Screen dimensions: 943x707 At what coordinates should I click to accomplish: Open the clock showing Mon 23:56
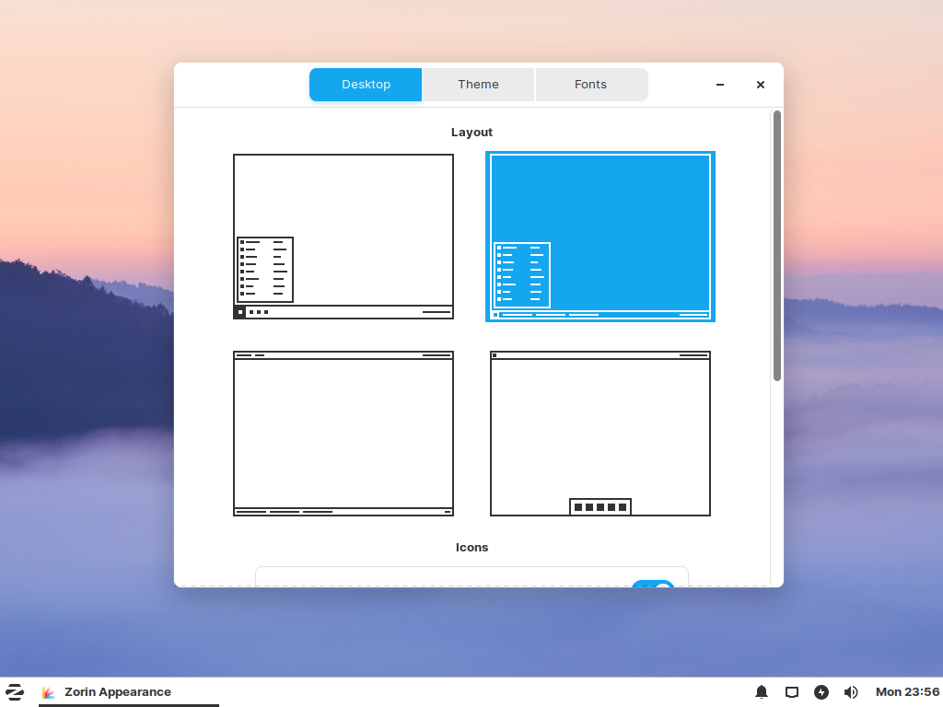[x=907, y=692]
